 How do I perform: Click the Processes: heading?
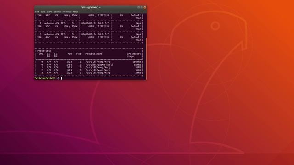44,51
